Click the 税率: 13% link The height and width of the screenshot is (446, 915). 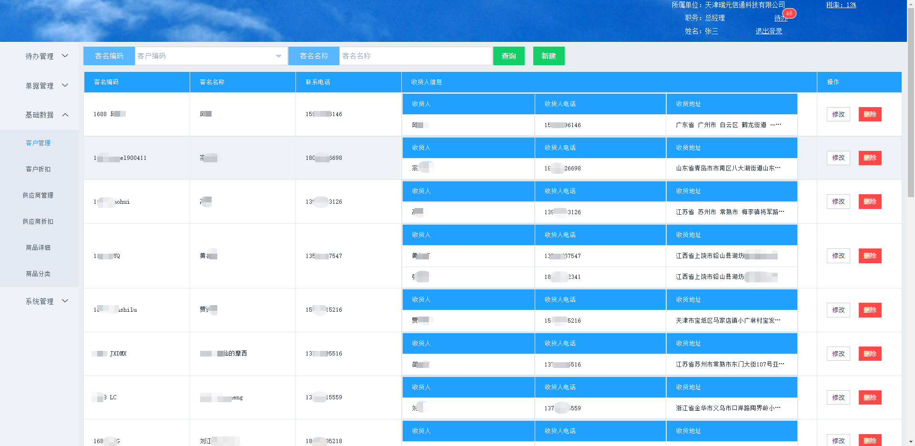(841, 5)
